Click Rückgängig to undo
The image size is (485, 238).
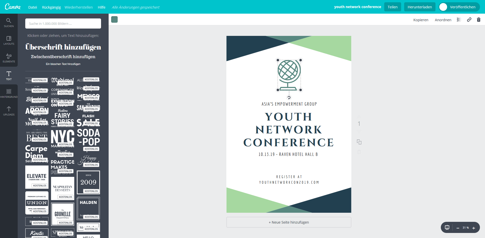(51, 7)
